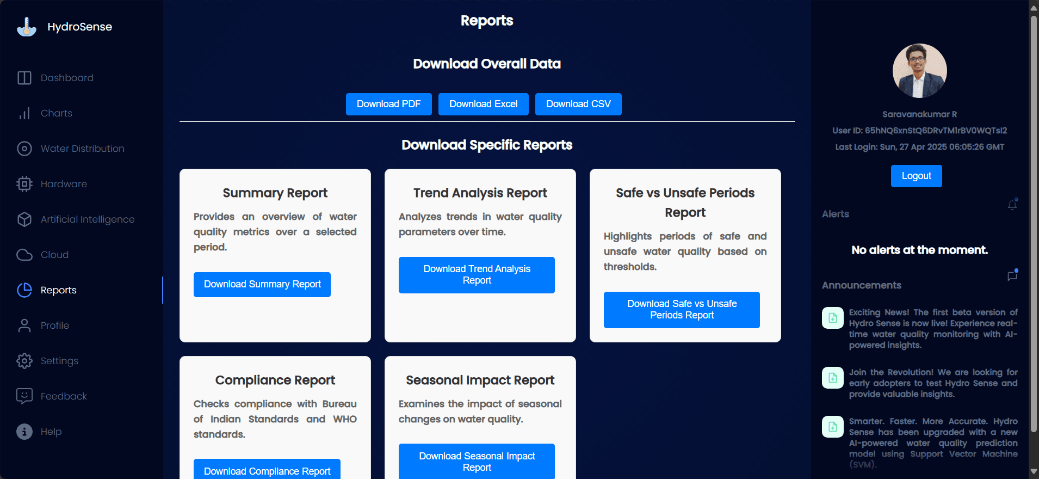Screen dimensions: 1039x479
Task: Click the 'Download Specific Reports' heading
Action: click(487, 145)
